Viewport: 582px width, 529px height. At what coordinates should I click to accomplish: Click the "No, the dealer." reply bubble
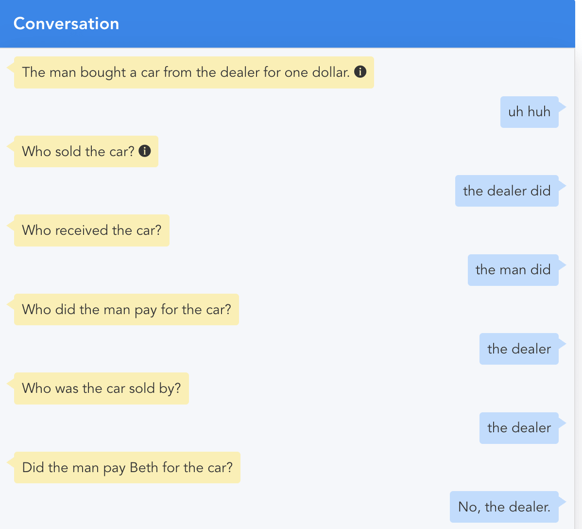(x=504, y=507)
